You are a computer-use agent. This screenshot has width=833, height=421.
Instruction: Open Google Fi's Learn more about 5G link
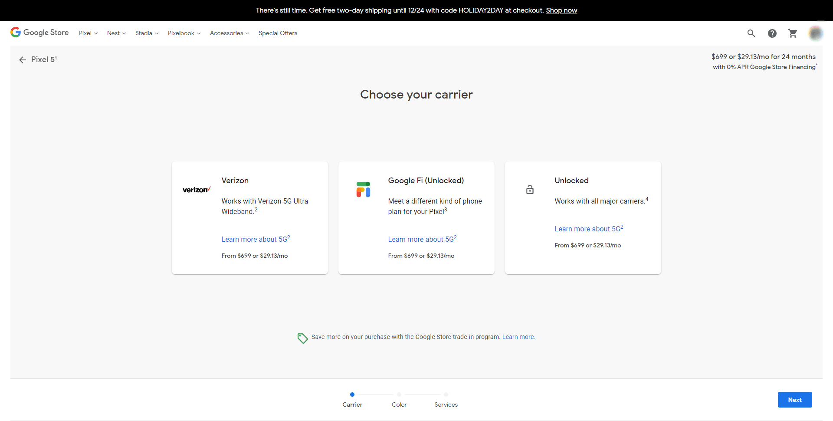(x=422, y=239)
